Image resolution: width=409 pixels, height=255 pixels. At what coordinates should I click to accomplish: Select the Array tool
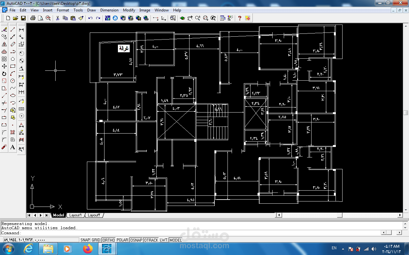coord(4,59)
